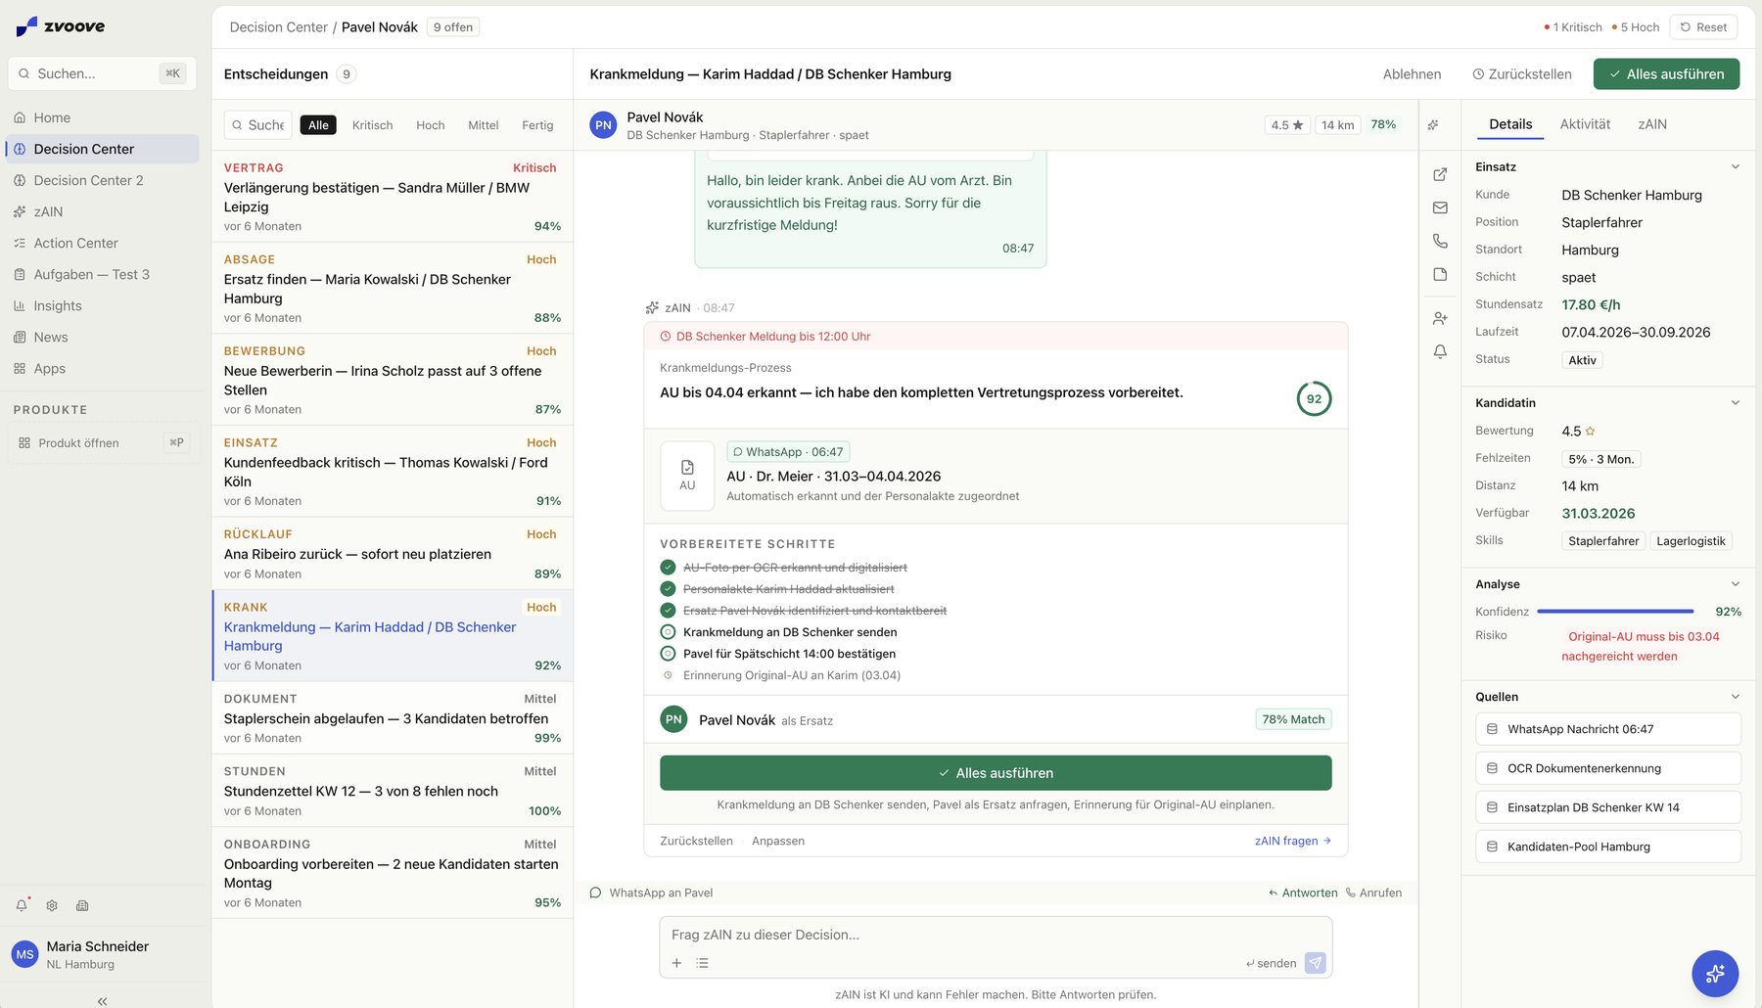The image size is (1762, 1008).
Task: Collapse the Kandidatin section
Action: 1735,402
